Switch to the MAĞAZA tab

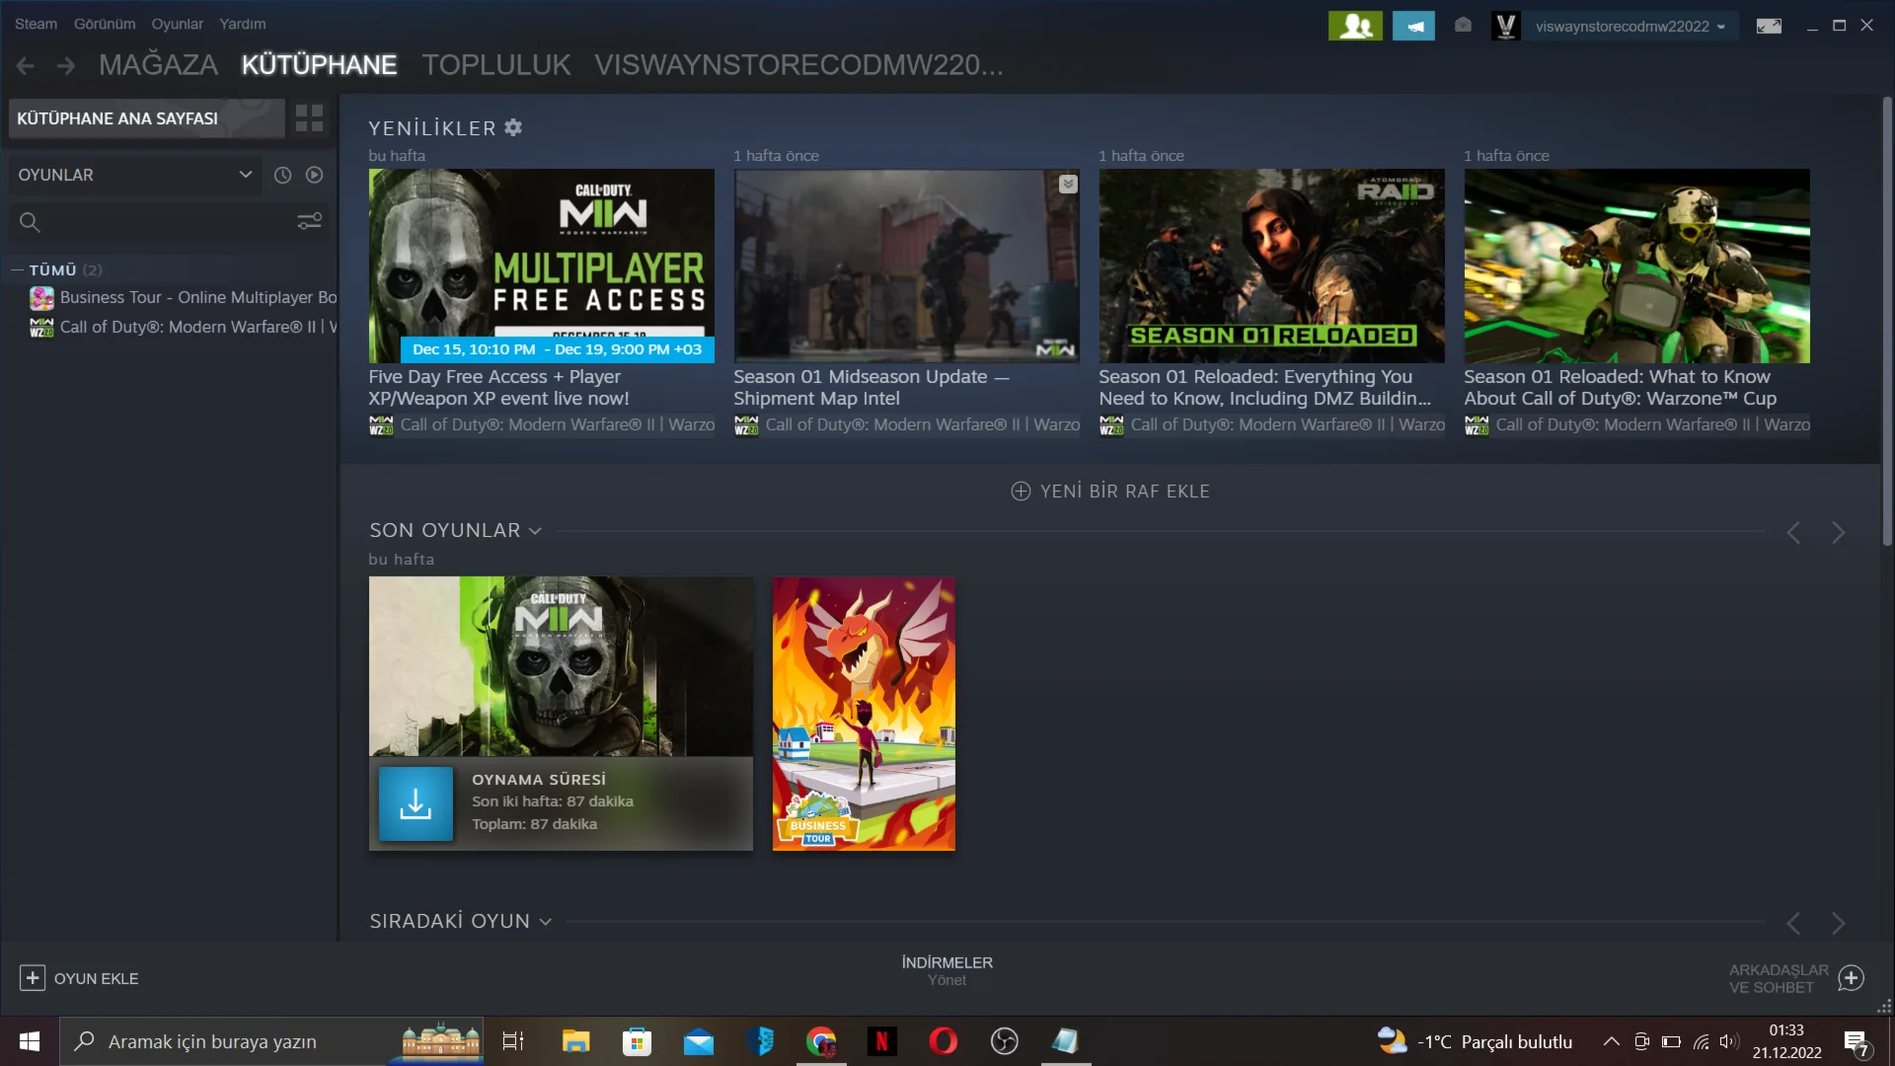(158, 65)
